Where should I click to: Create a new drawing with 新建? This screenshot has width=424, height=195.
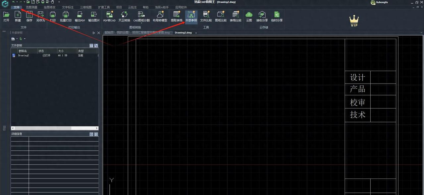click(x=18, y=16)
